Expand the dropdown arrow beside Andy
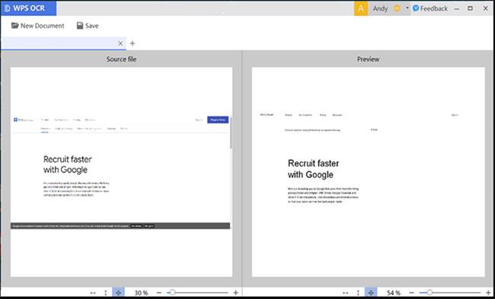495x299 pixels. coord(407,8)
